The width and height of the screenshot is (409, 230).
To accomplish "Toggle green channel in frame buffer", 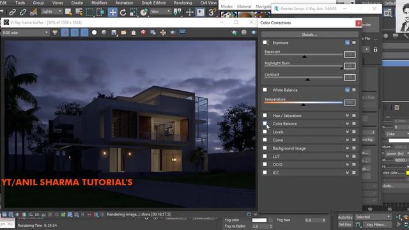I will tap(75, 33).
